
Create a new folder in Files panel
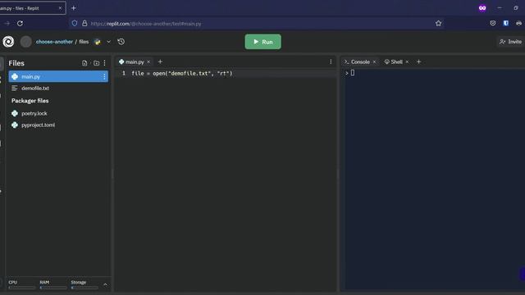97,63
